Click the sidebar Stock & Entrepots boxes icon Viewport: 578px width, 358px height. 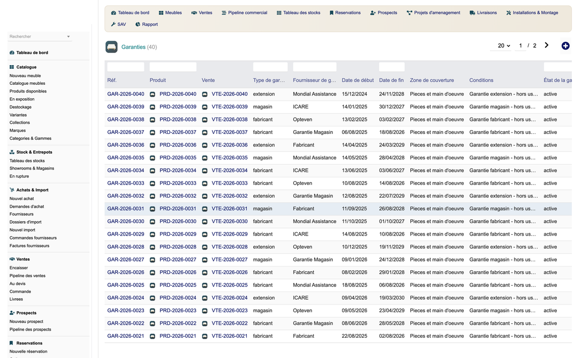(12, 152)
